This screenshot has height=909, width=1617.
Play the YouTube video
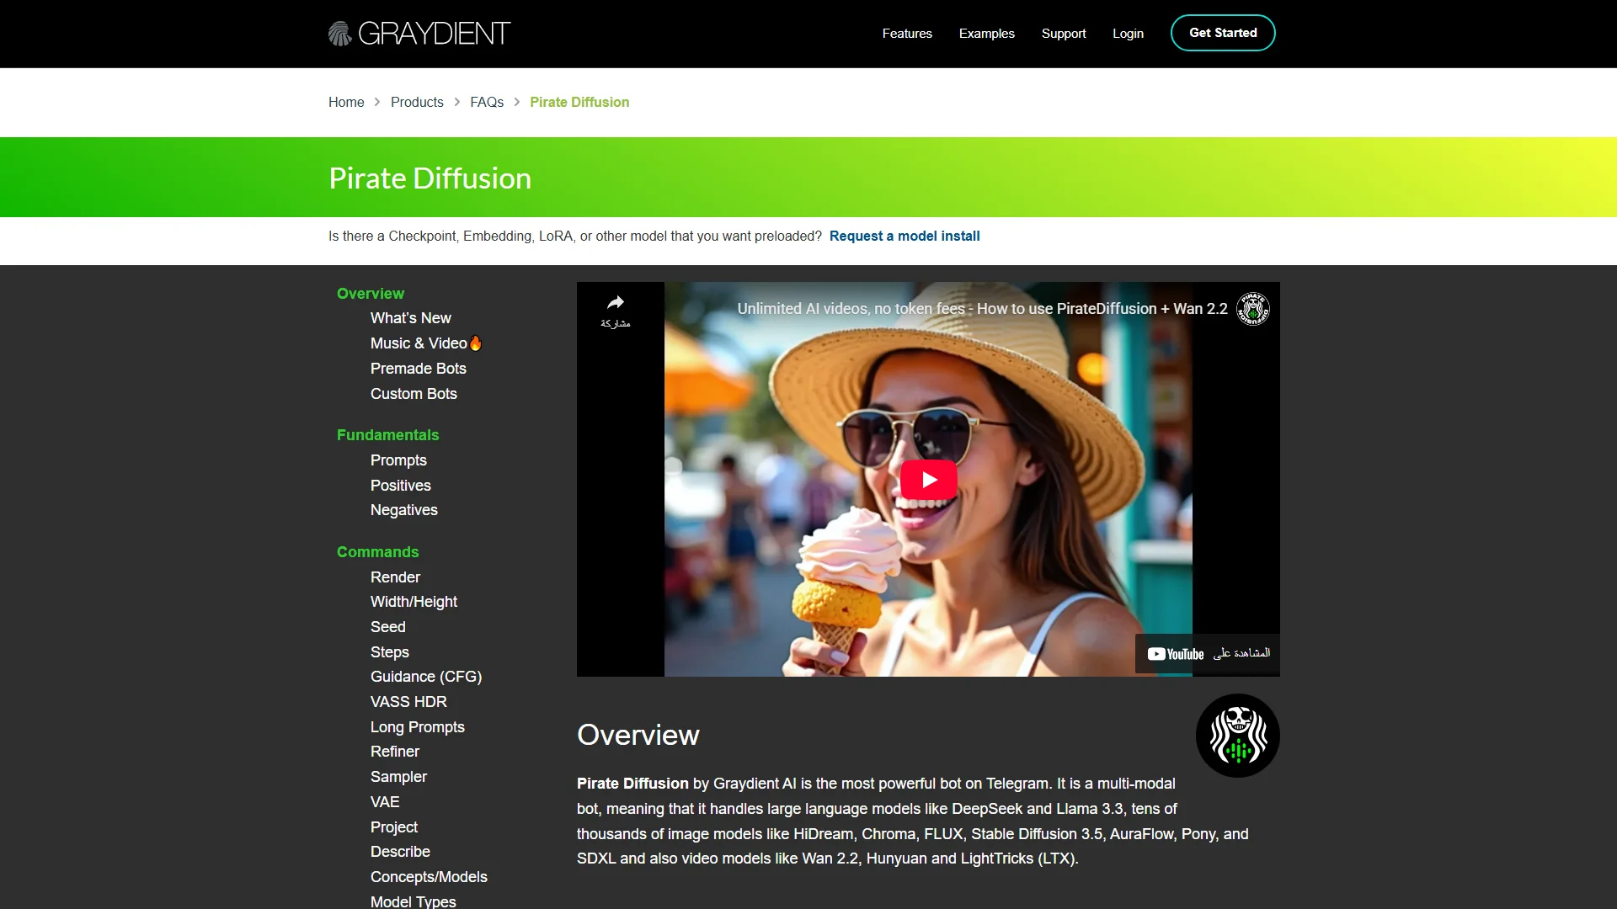coord(928,480)
